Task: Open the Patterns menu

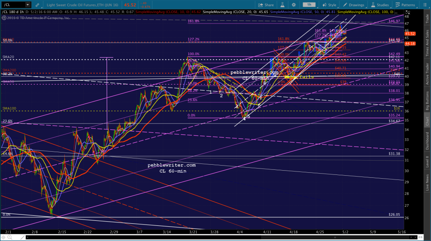Action: [x=405, y=5]
